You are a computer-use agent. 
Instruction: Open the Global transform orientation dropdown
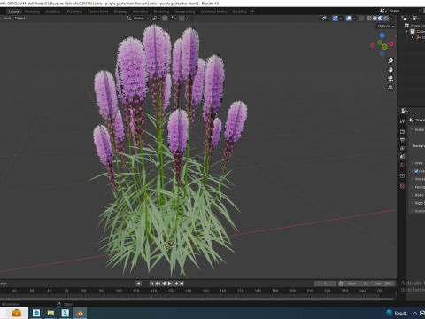(x=138, y=19)
